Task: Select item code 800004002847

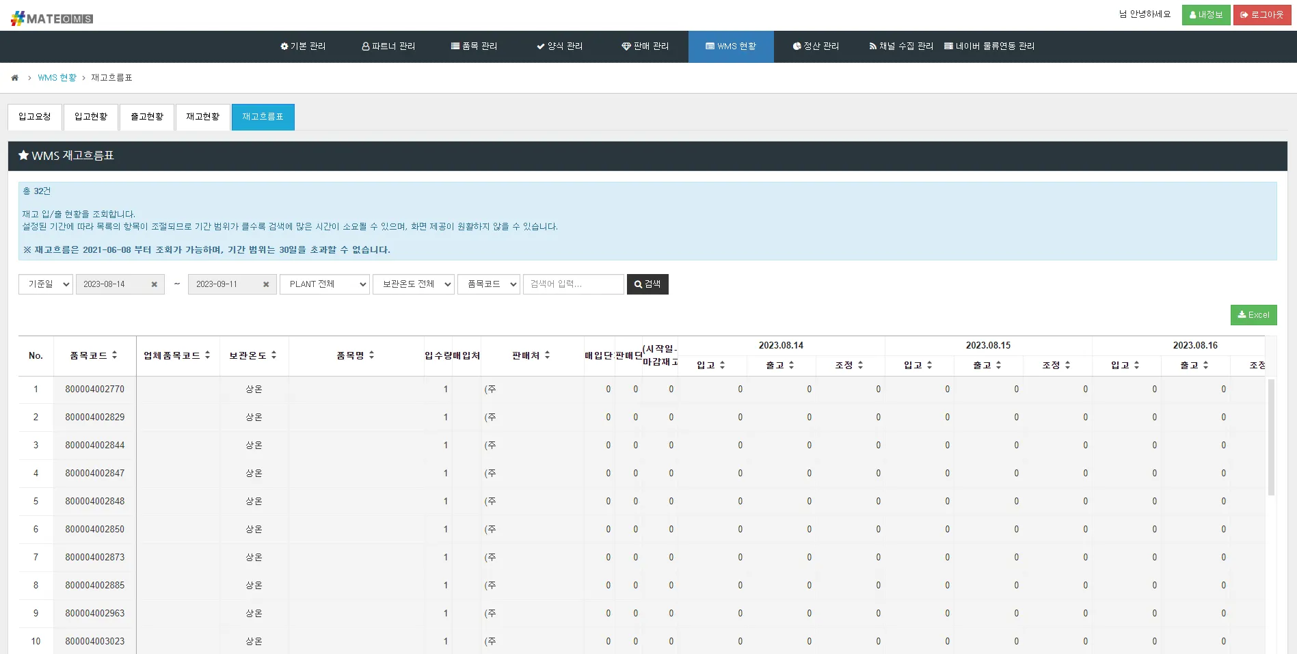Action: (x=95, y=474)
